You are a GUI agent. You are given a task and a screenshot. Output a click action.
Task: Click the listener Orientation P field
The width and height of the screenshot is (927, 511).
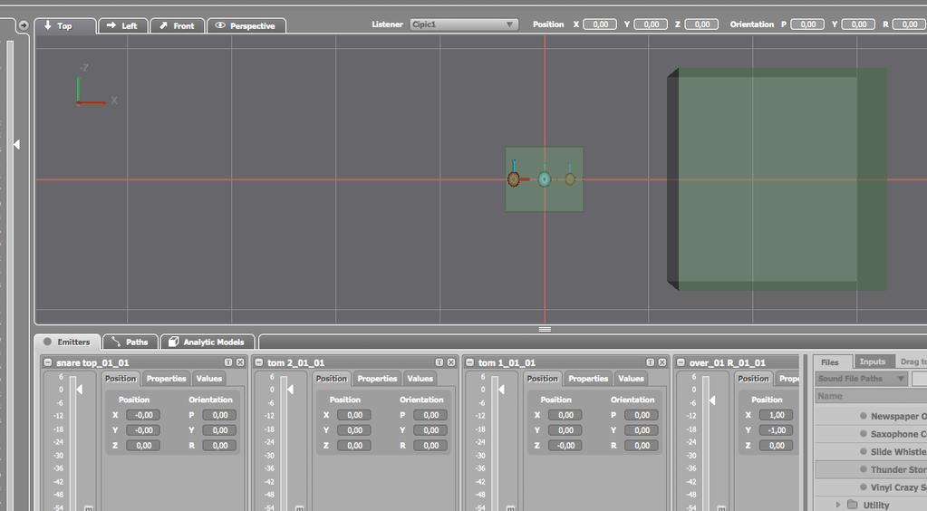click(x=807, y=24)
